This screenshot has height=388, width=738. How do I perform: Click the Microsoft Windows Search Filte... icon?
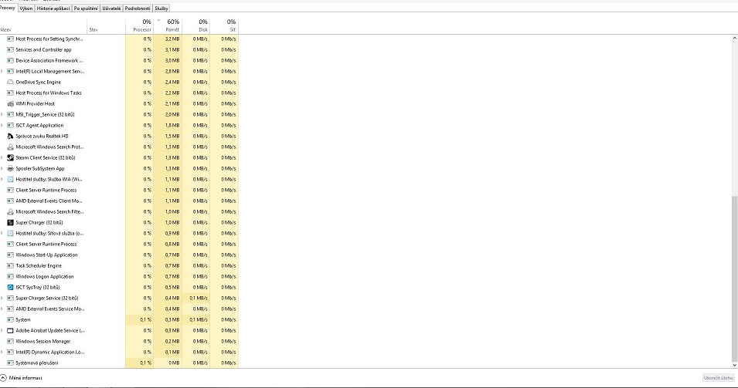click(10, 212)
